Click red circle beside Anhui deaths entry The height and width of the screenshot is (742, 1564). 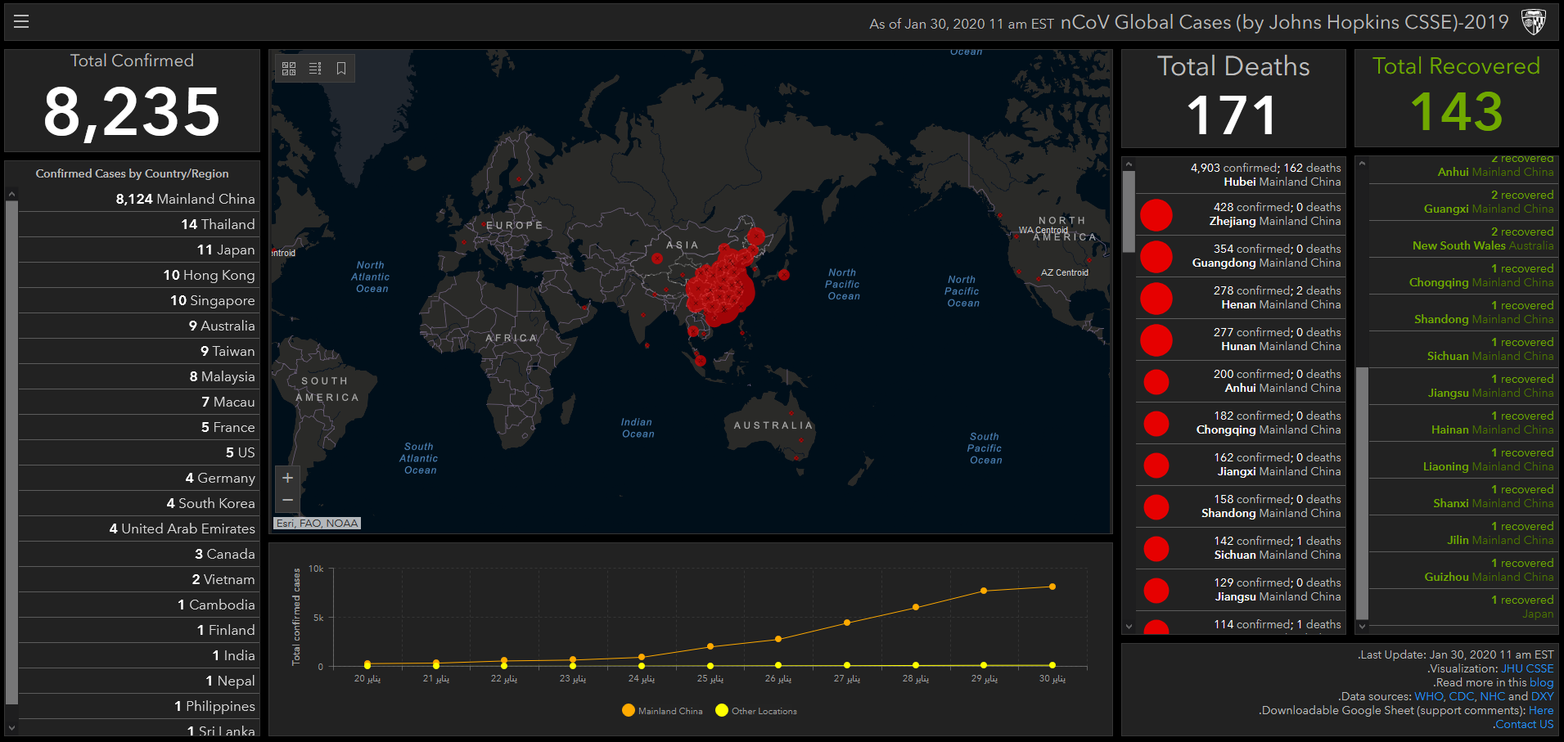click(1156, 382)
